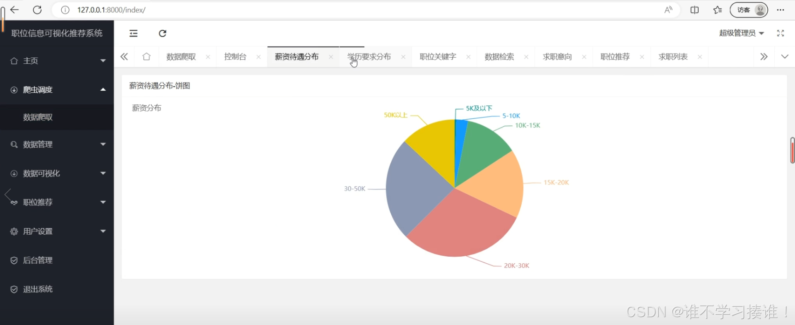Close the 数据爬取 tab
This screenshot has height=325, width=795.
point(208,57)
